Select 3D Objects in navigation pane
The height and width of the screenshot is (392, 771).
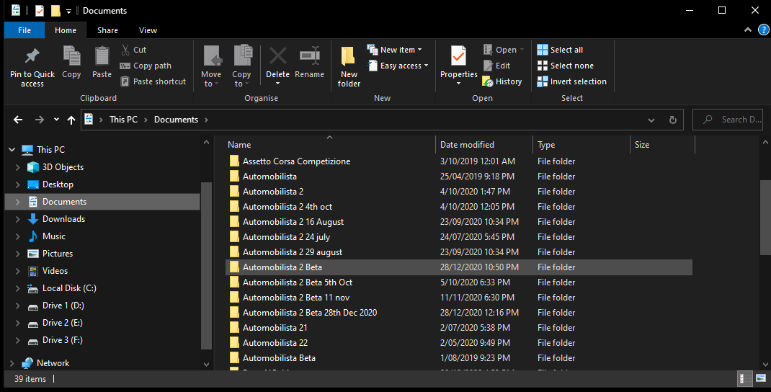(63, 166)
